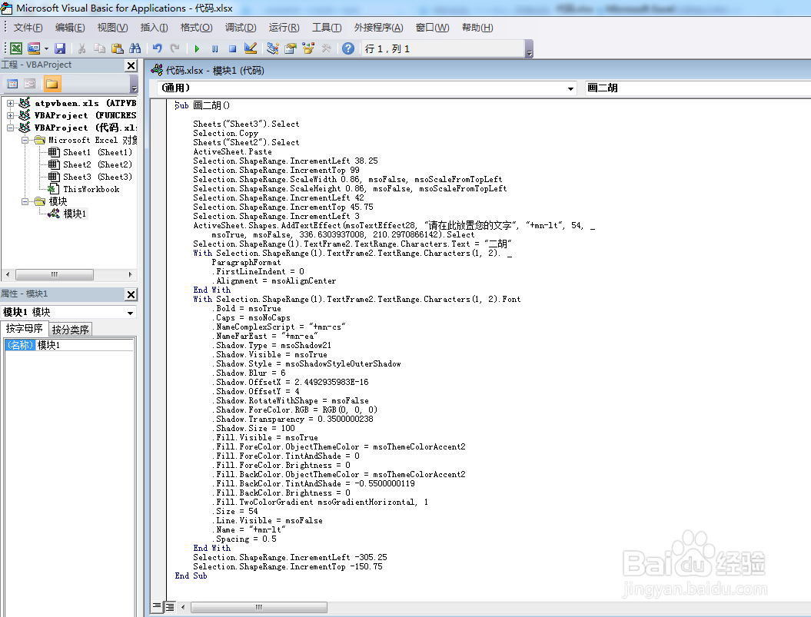The height and width of the screenshot is (617, 811).
Task: Switch to Microsoft Excel view icon
Action: pyautogui.click(x=16, y=48)
